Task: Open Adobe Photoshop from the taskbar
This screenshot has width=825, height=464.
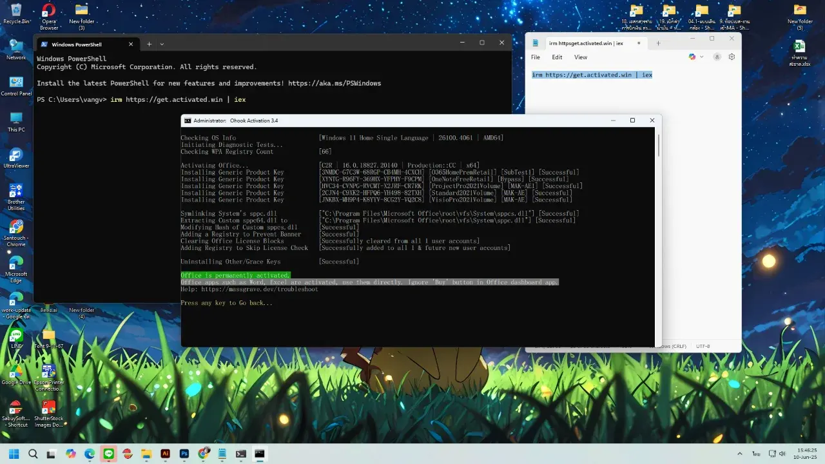Action: tap(184, 454)
